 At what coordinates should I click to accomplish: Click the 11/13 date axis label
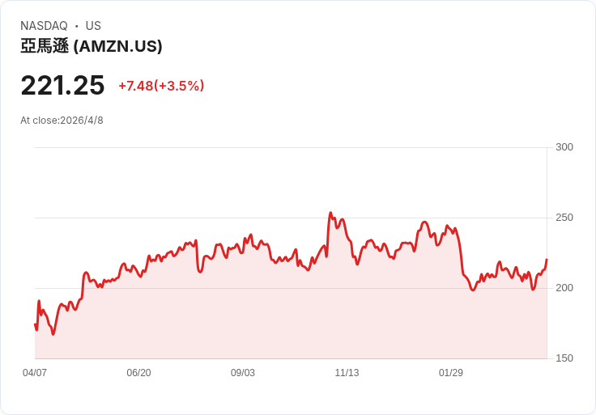[x=347, y=373]
